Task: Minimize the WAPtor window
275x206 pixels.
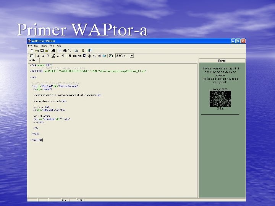Action: (x=233, y=41)
